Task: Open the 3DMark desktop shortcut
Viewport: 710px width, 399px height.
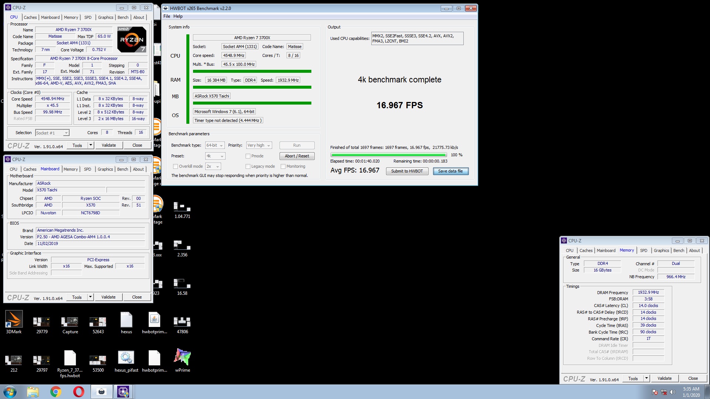Action: click(14, 323)
